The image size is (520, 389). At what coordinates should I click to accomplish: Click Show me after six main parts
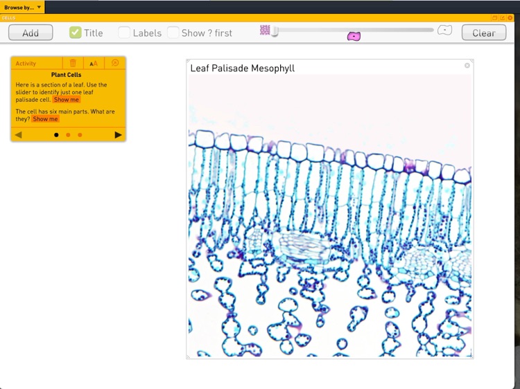(46, 119)
